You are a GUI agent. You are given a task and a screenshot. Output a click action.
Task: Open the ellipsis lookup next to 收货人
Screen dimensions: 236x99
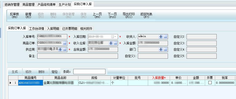pyautogui.click(x=165, y=37)
